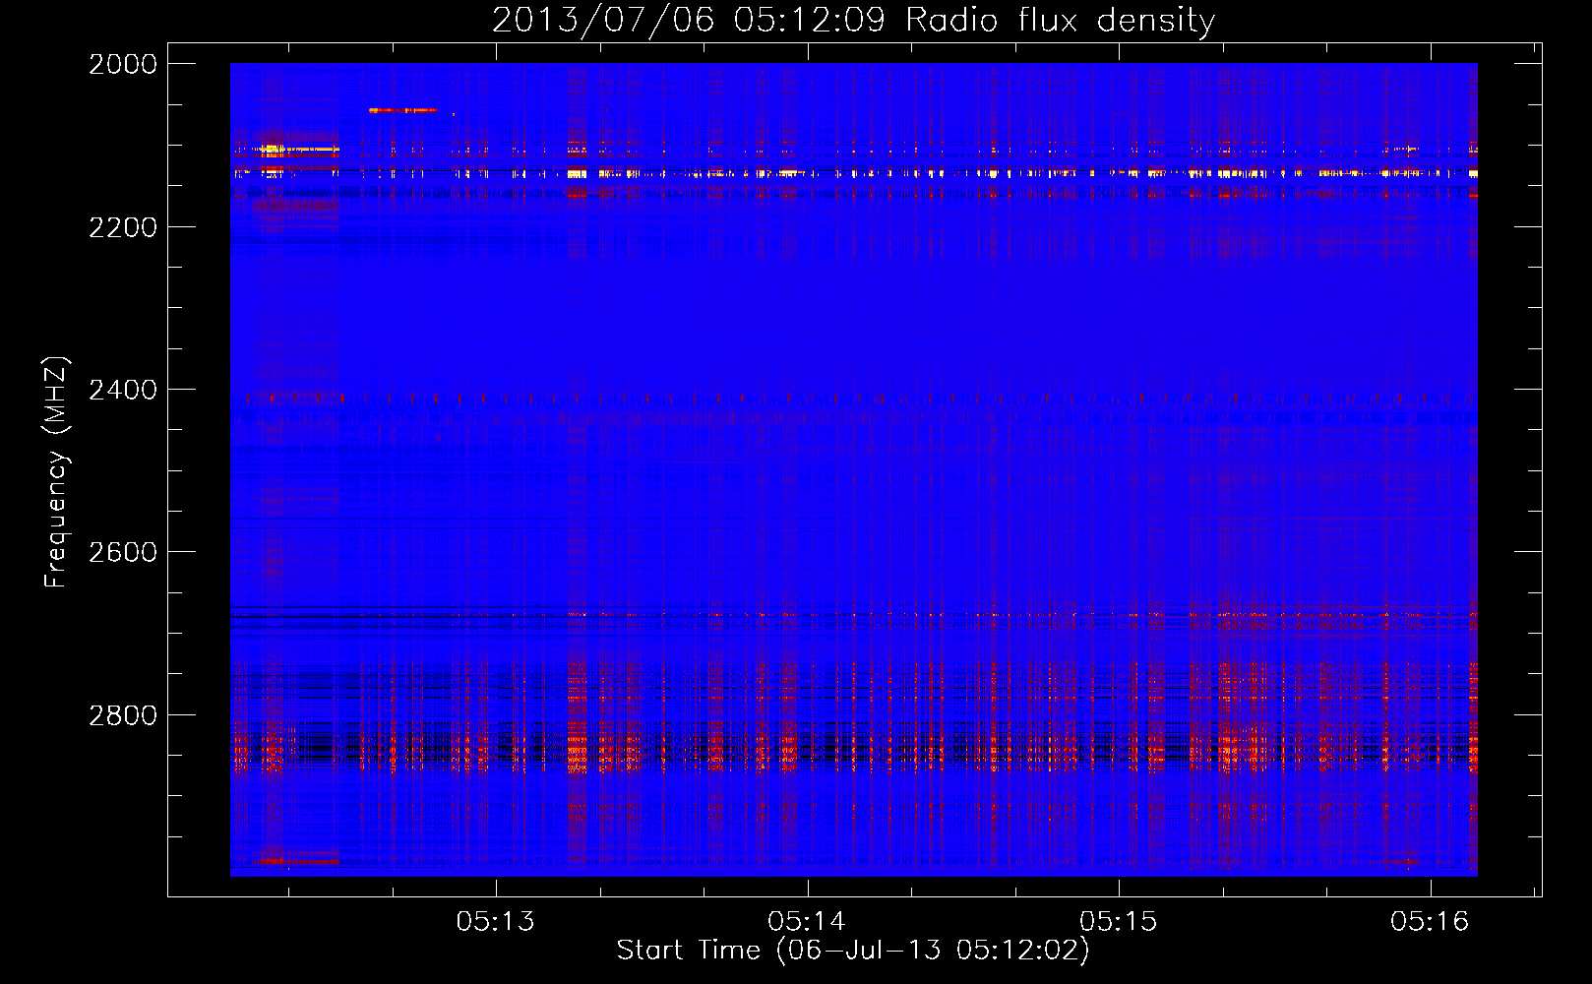1592x984 pixels.
Task: Click the 05:16 time tick label
Action: click(x=1430, y=921)
